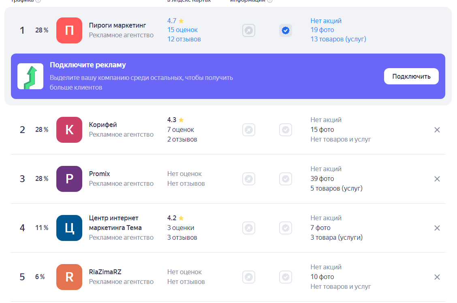Click the 7 фото text

[x=320, y=228]
